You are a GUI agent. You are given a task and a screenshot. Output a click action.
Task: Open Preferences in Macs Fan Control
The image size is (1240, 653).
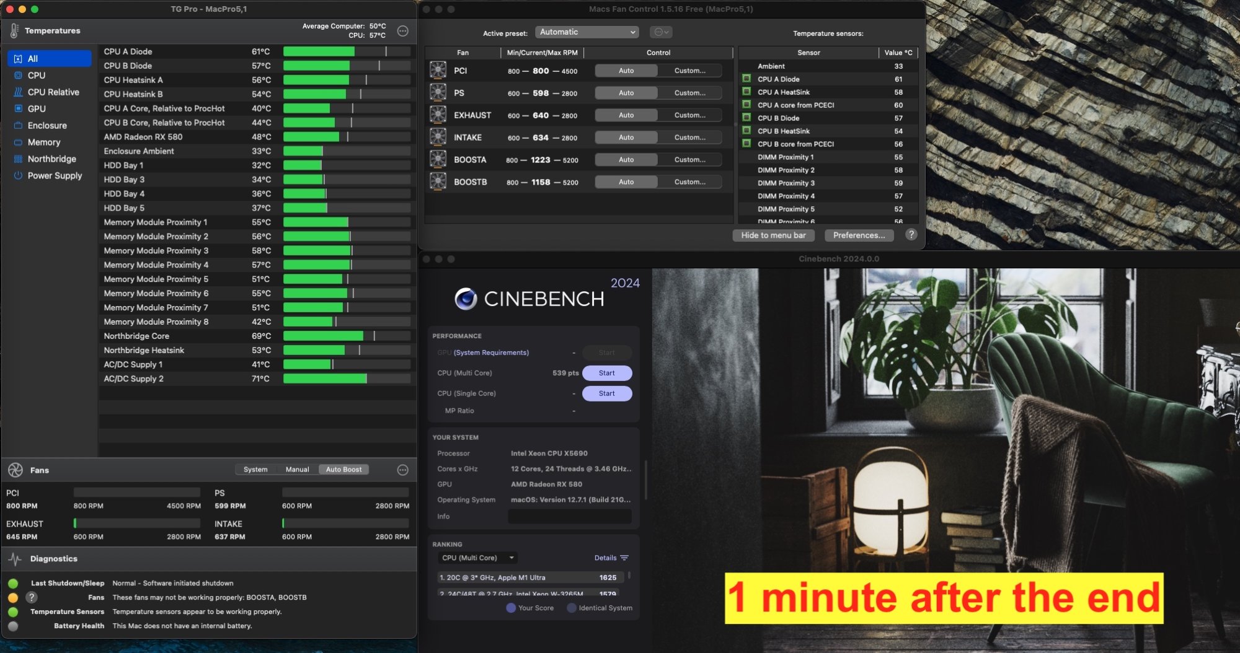(x=859, y=235)
